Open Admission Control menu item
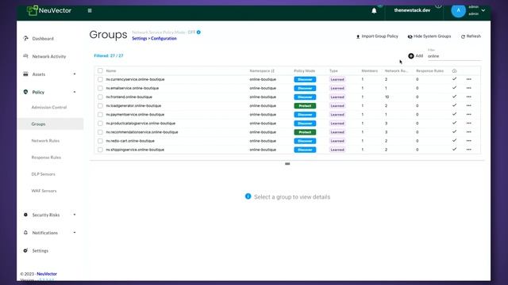 [49, 108]
